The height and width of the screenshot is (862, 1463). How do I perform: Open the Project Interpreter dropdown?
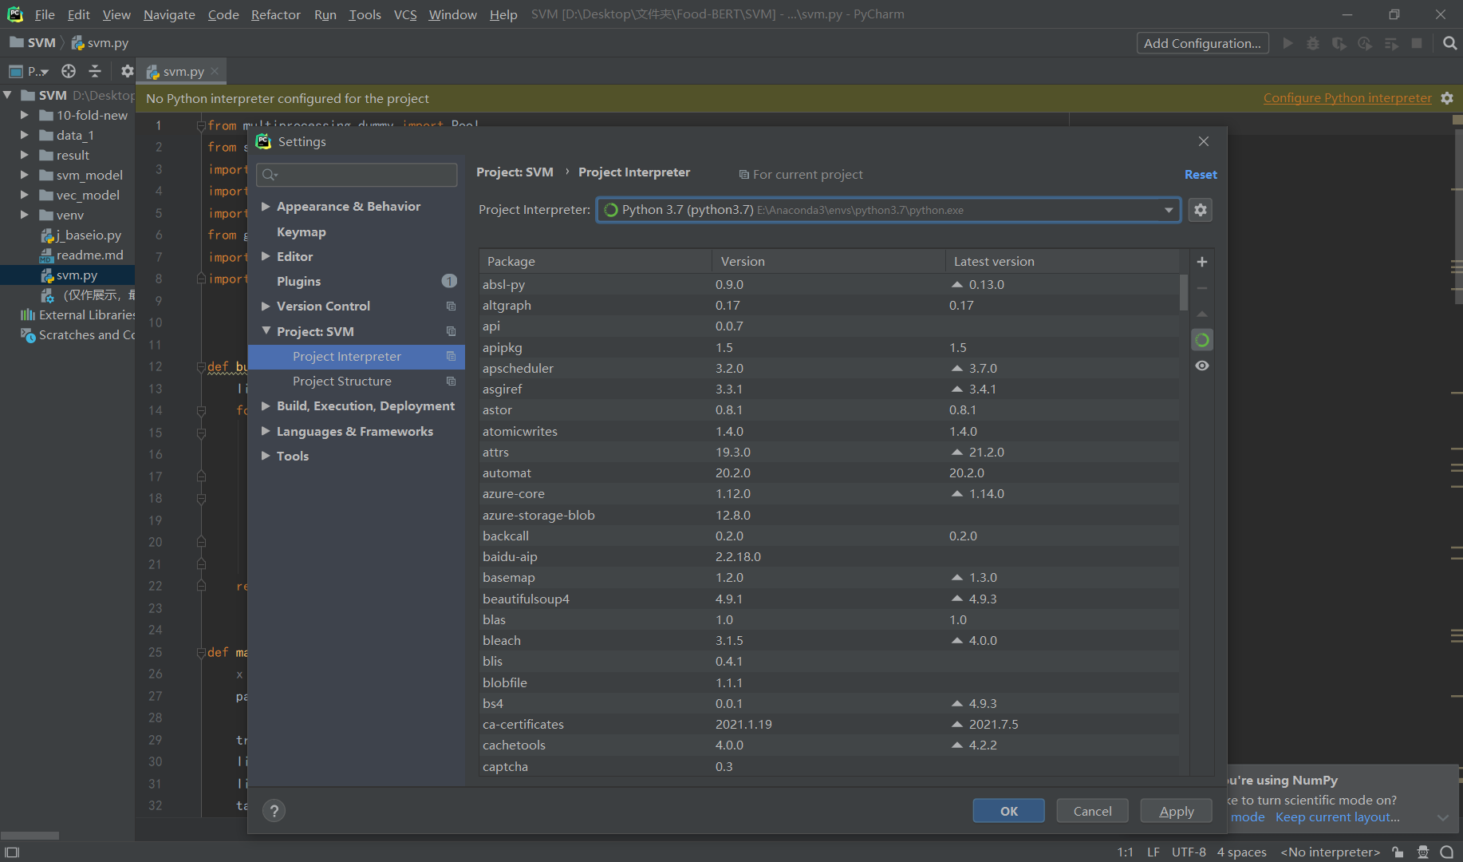tap(1169, 210)
